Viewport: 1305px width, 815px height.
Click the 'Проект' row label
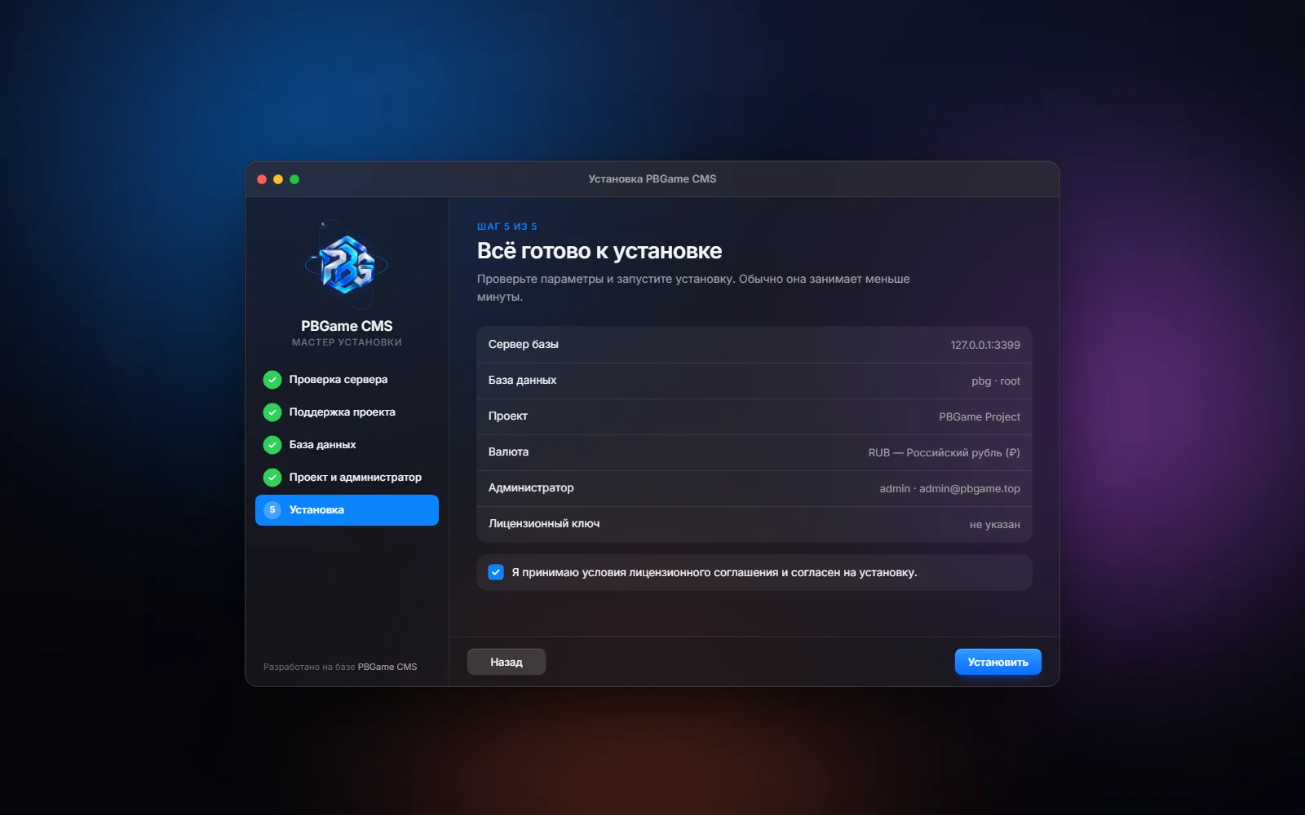(x=508, y=416)
